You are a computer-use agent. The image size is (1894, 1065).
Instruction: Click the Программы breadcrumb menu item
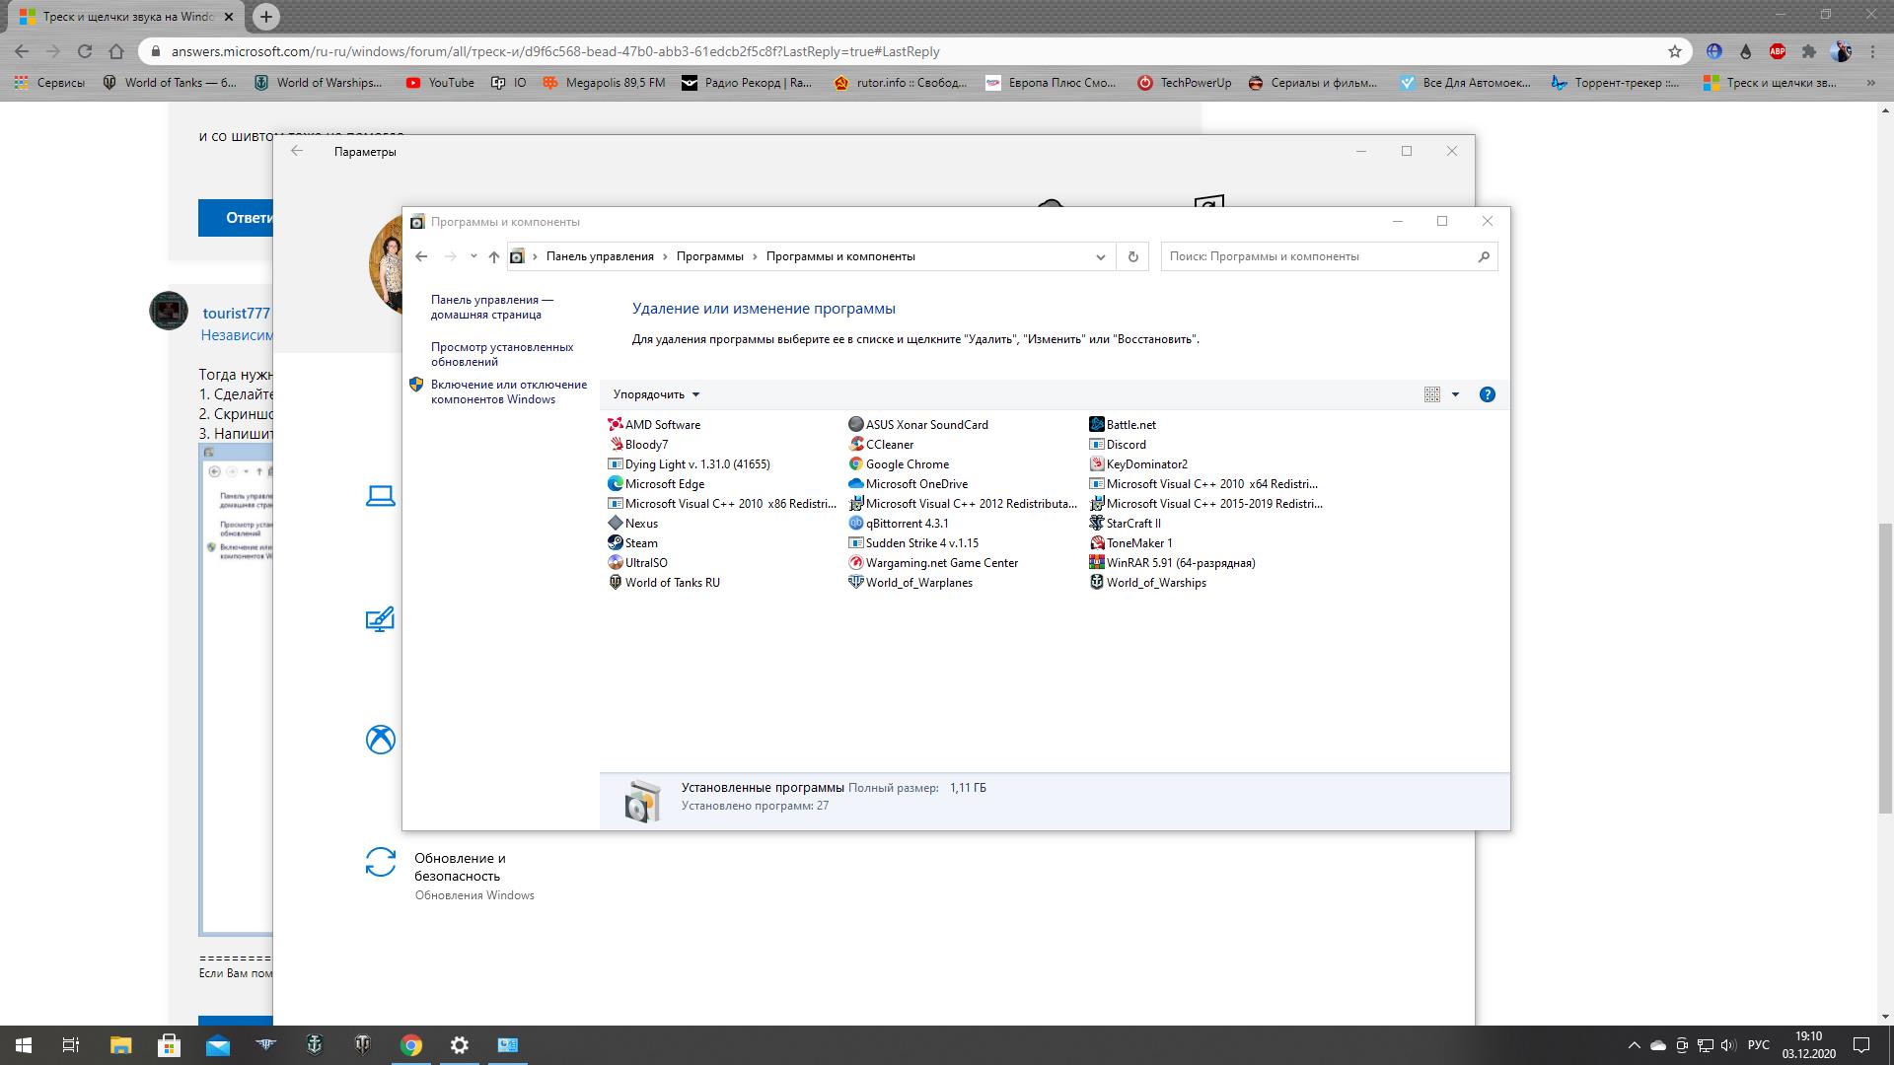click(x=710, y=256)
